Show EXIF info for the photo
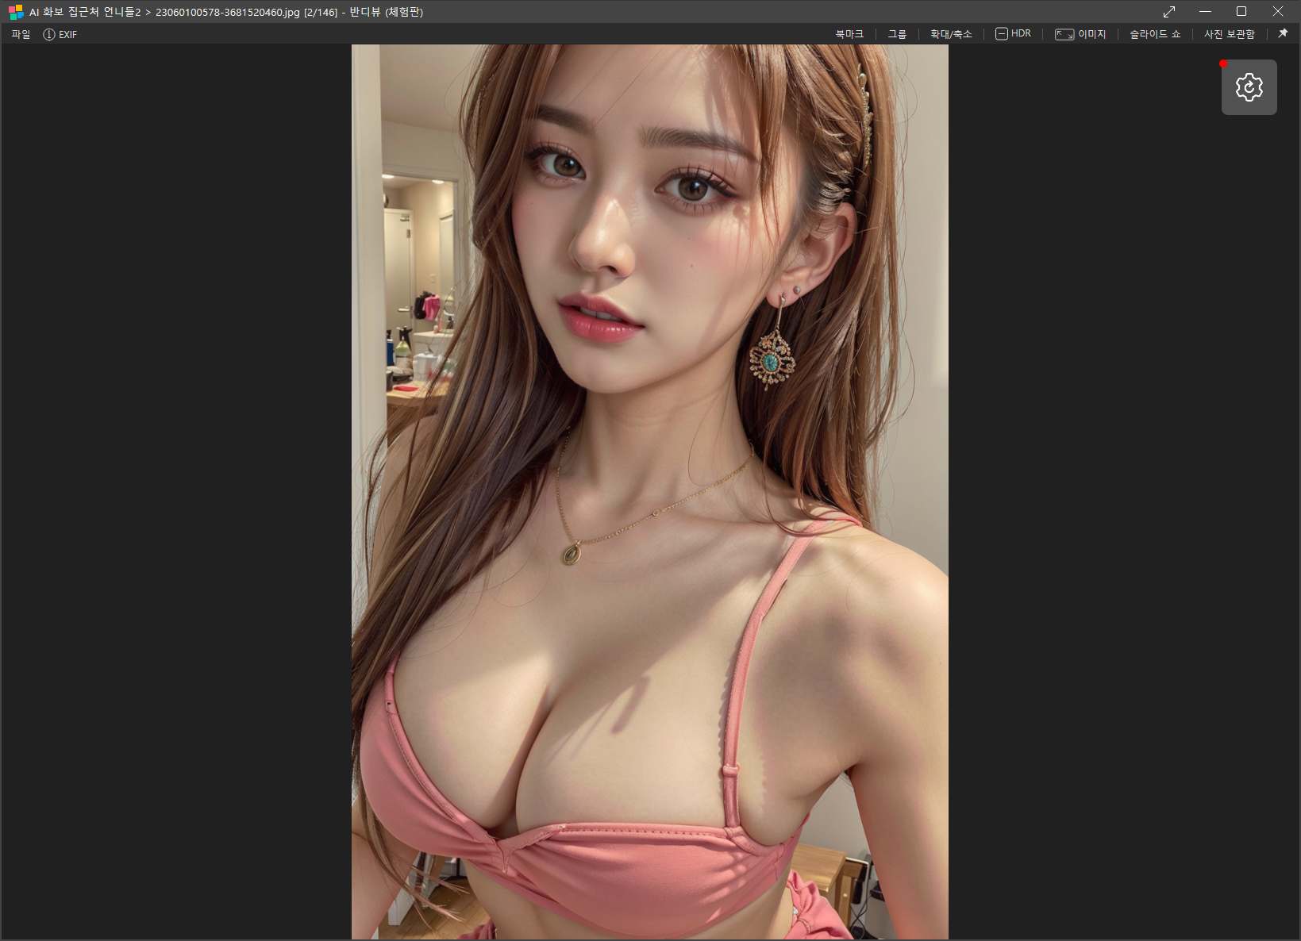 pos(60,34)
